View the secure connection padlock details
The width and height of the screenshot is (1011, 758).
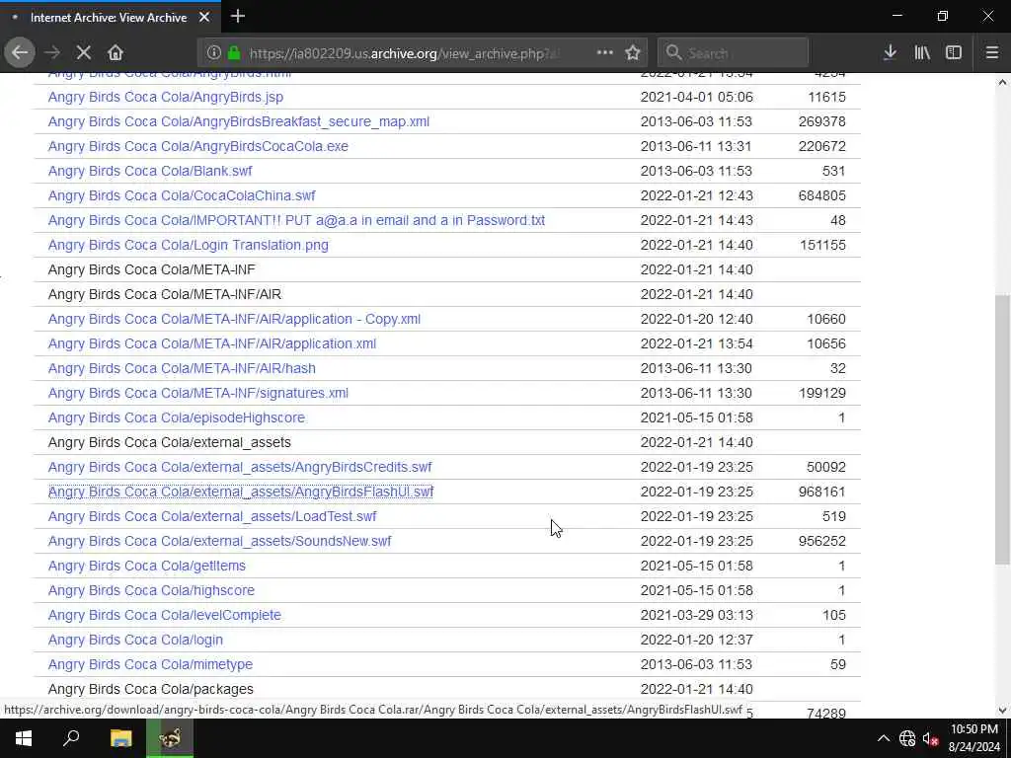coord(234,53)
